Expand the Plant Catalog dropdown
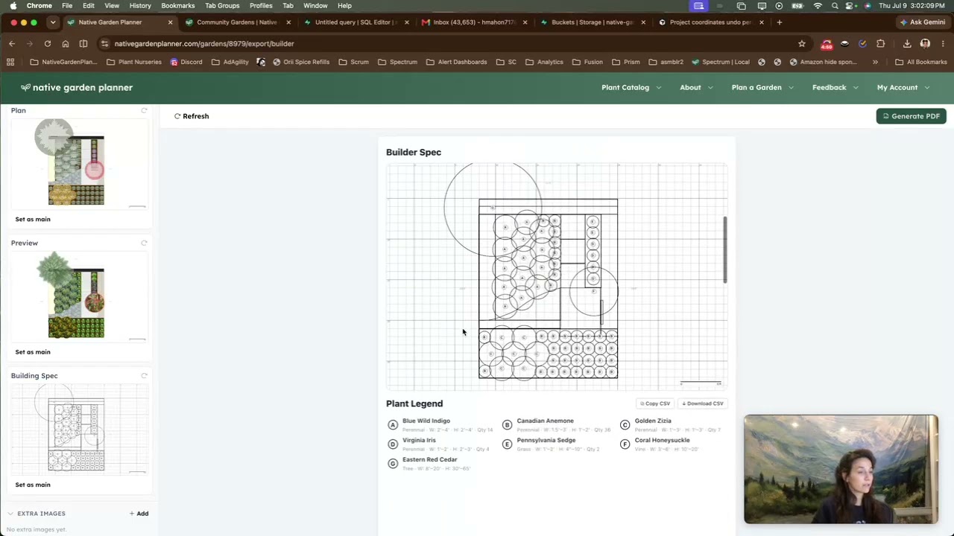This screenshot has height=536, width=954. click(631, 88)
